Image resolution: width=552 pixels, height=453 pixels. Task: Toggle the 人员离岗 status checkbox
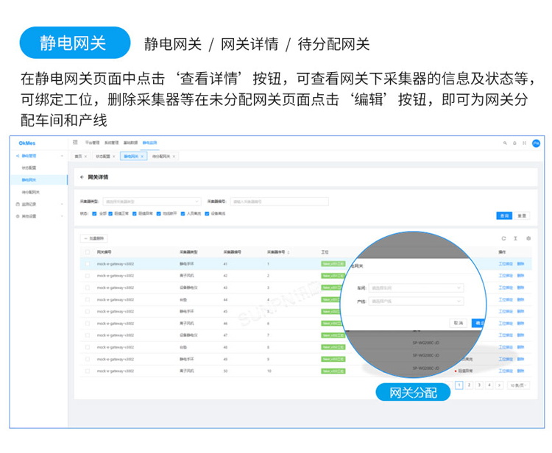183,213
